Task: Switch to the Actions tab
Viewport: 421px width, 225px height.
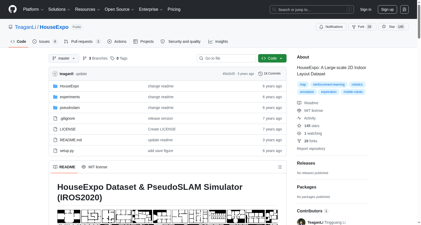Action: [x=117, y=41]
